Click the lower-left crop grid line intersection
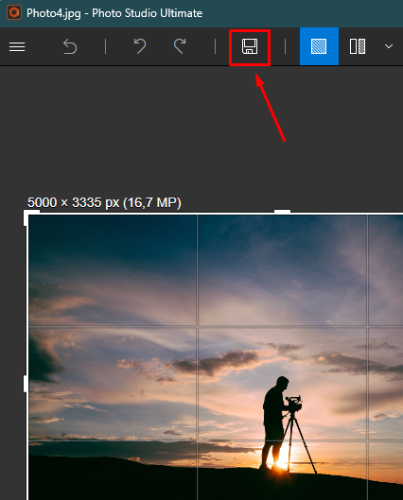 tap(197, 440)
